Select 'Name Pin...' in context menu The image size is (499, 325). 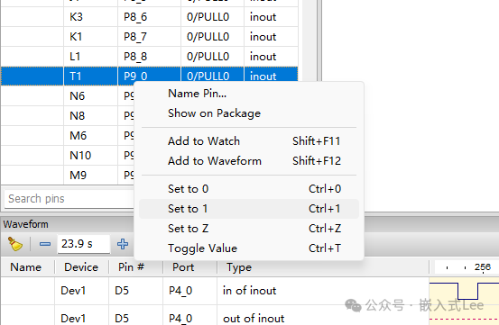(x=248, y=94)
